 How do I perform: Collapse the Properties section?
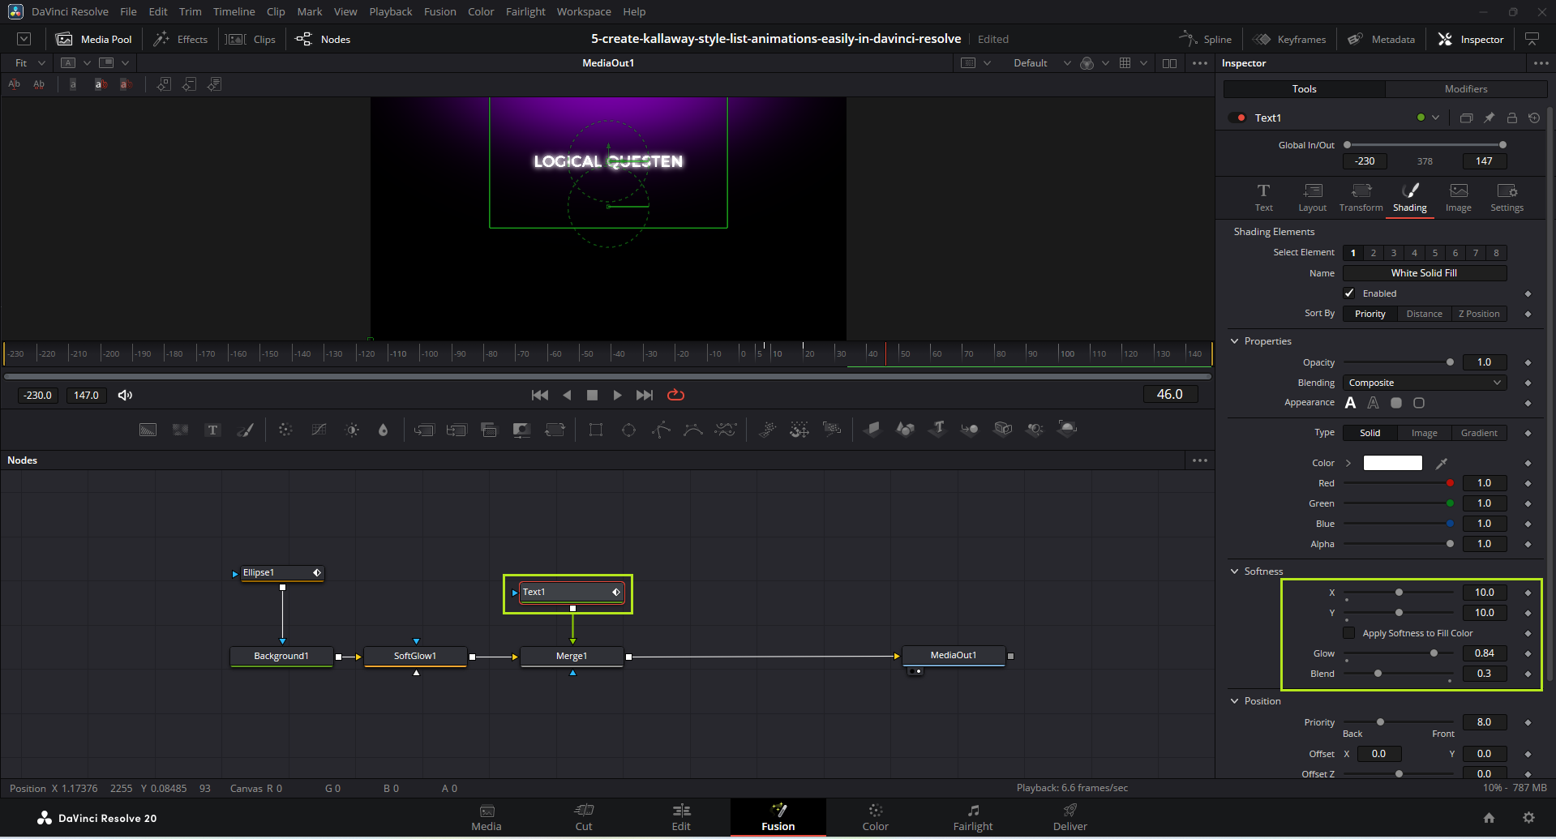[x=1235, y=341]
